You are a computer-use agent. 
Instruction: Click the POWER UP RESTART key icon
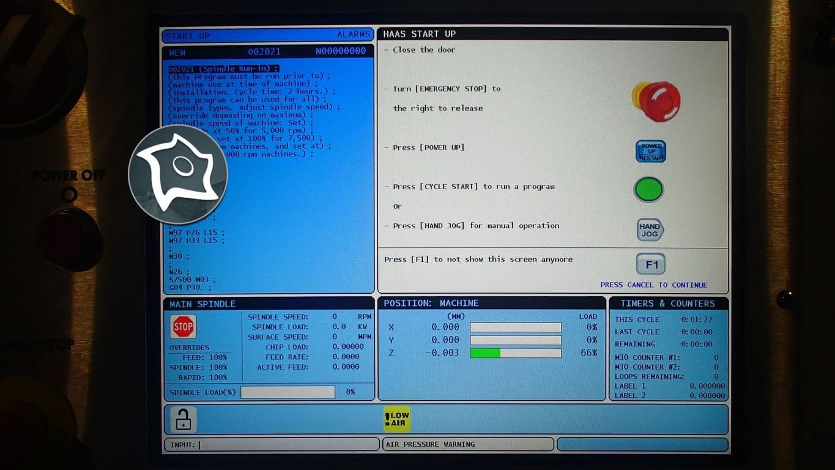(650, 151)
